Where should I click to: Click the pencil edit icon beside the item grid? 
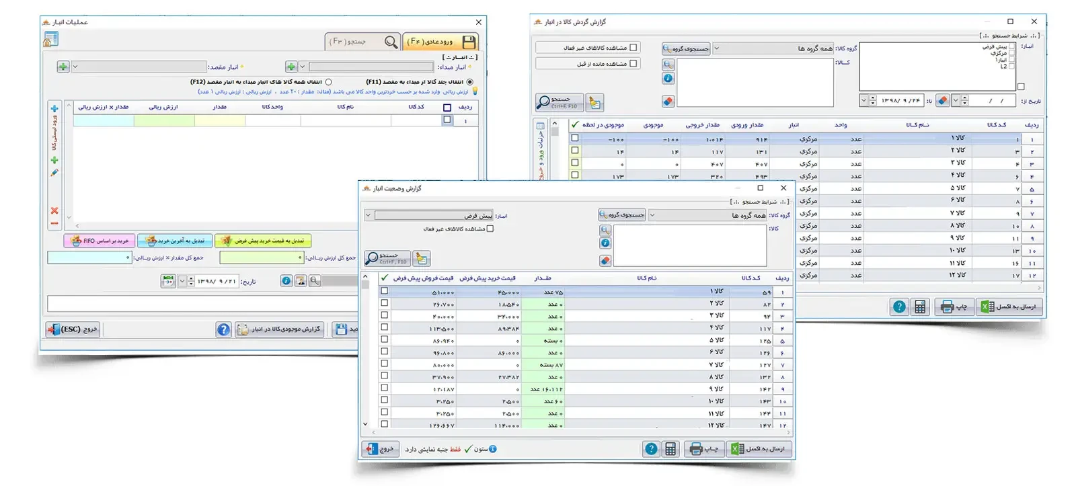coord(54,173)
